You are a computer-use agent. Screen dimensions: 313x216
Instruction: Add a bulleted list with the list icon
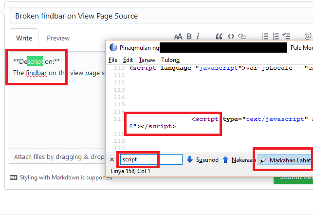(265, 37)
